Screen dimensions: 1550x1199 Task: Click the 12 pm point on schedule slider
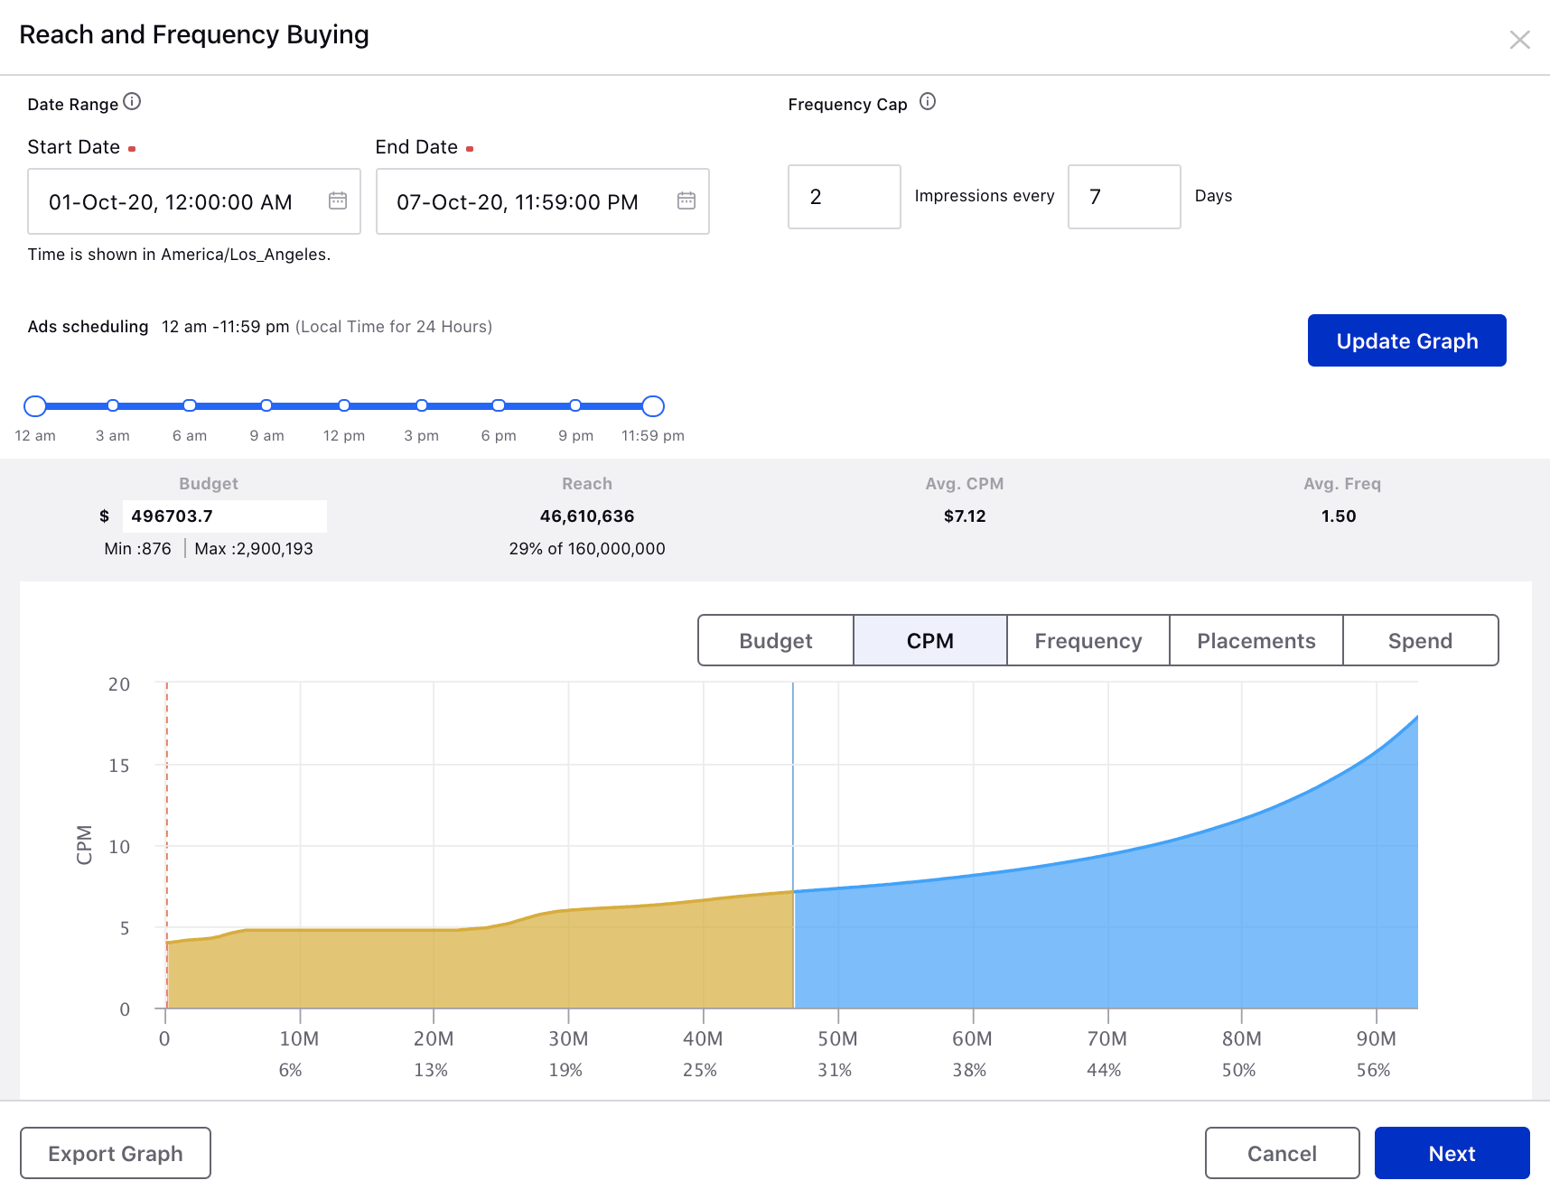344,405
